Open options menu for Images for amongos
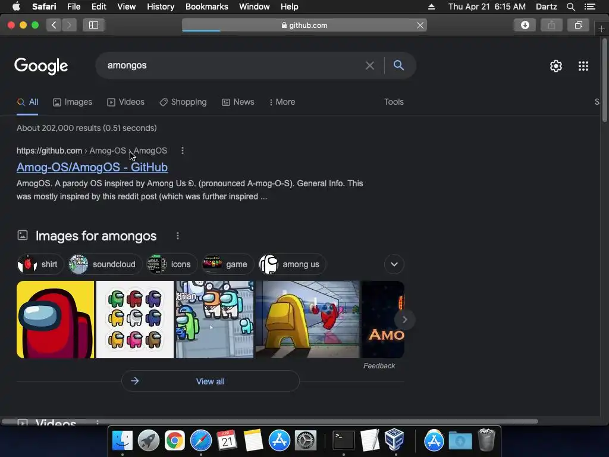 point(177,236)
